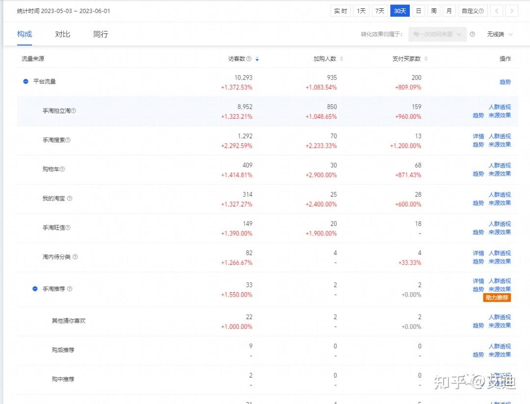The image size is (530, 404).
Task: Click help icon next to 访客数 header
Action: [x=249, y=59]
